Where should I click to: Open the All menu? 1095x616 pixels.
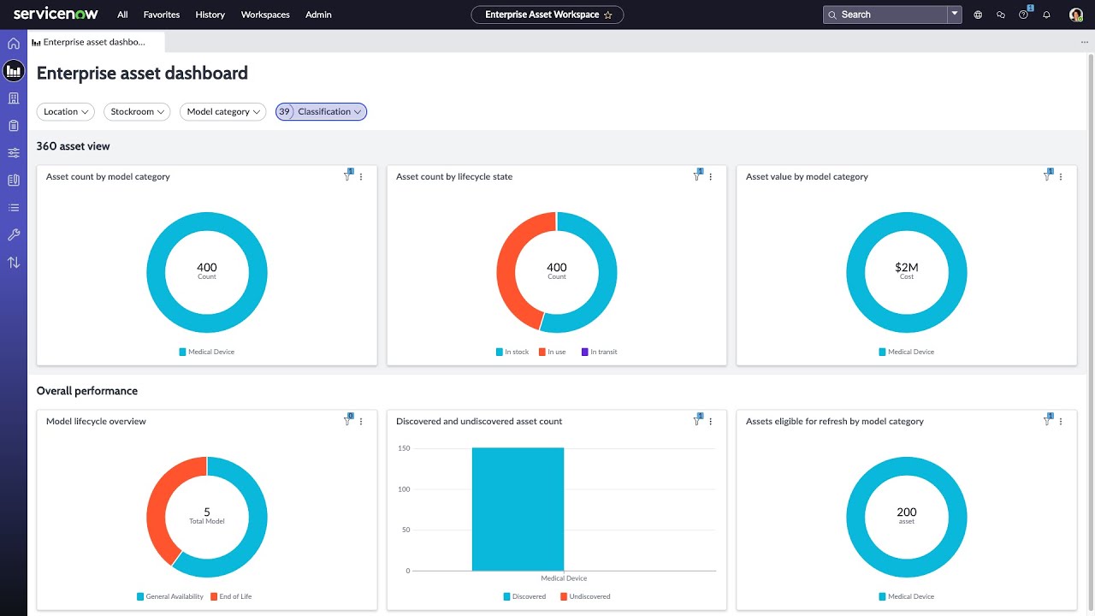point(122,15)
